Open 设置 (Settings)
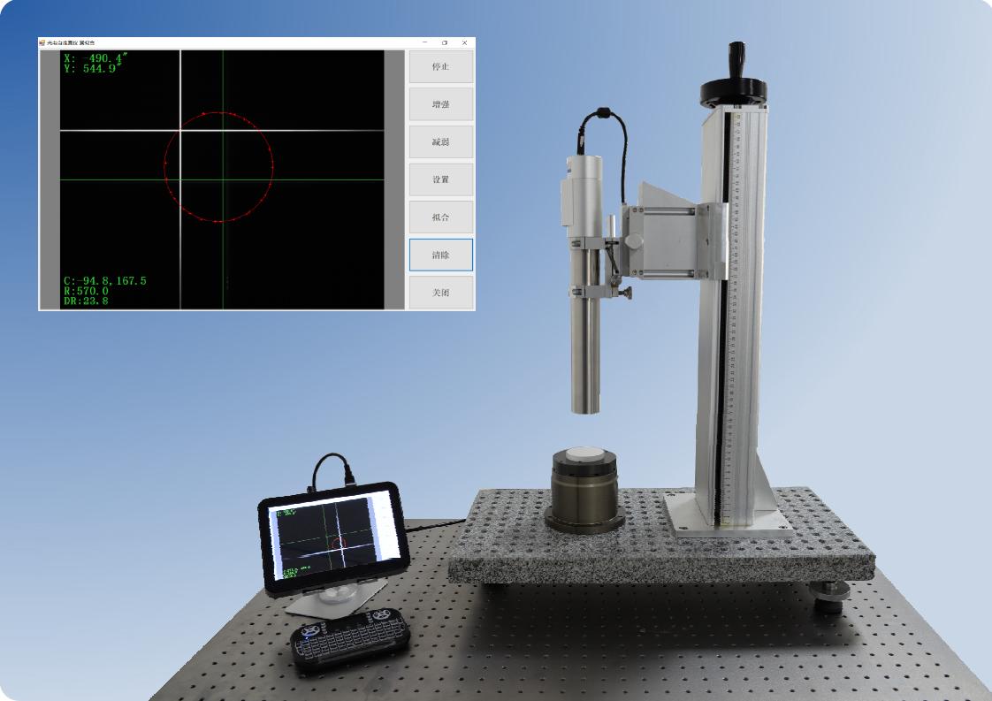Image resolution: width=992 pixels, height=701 pixels. tap(440, 179)
